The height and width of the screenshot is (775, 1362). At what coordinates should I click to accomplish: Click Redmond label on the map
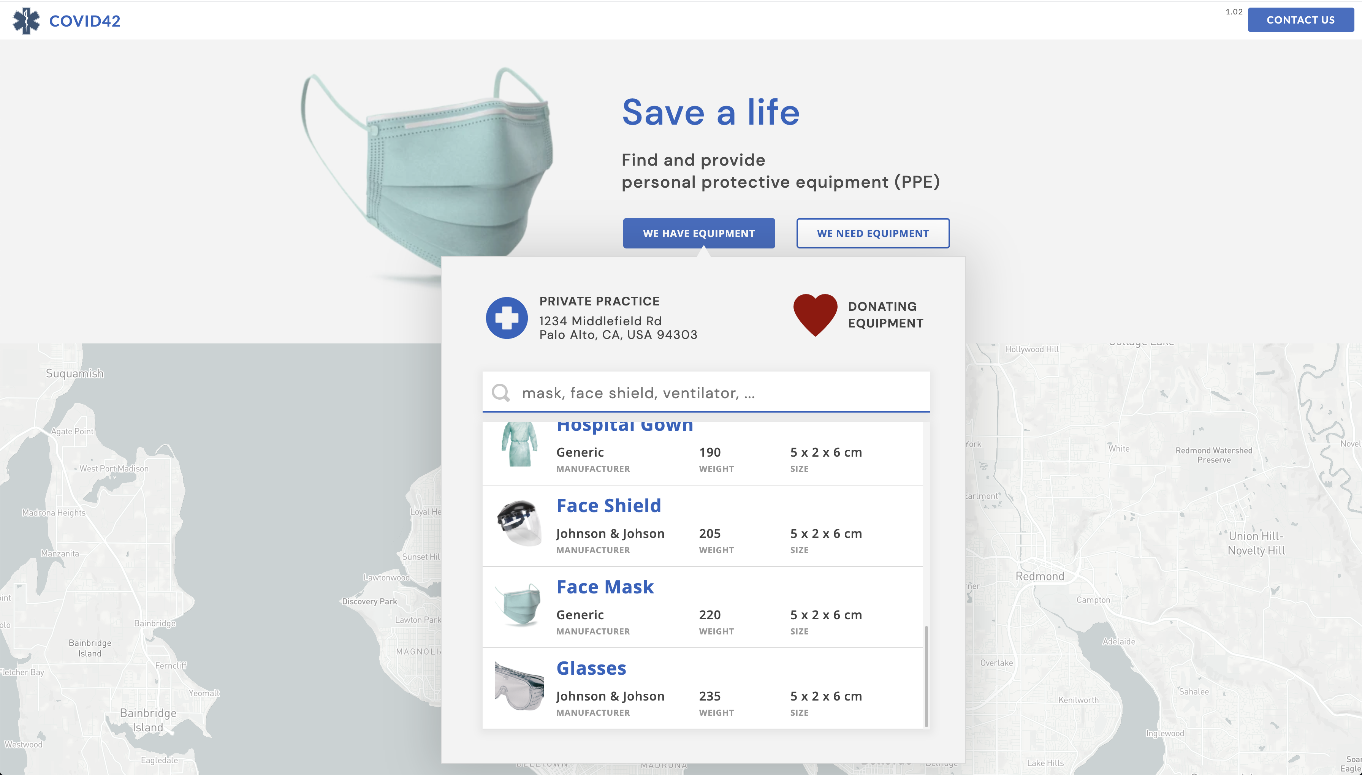click(x=1039, y=576)
